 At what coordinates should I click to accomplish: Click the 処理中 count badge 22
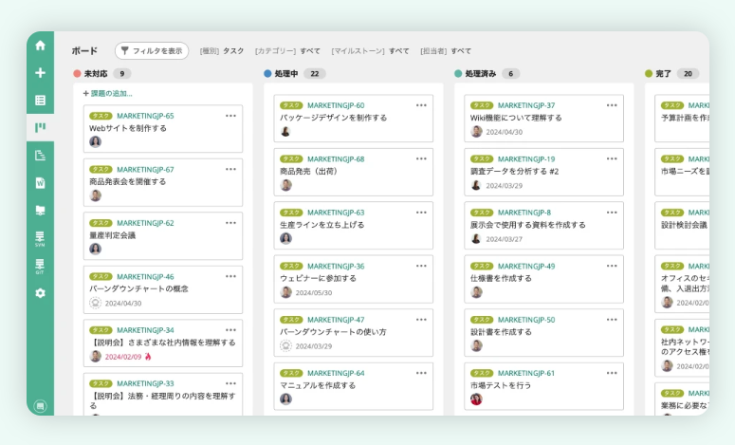315,74
